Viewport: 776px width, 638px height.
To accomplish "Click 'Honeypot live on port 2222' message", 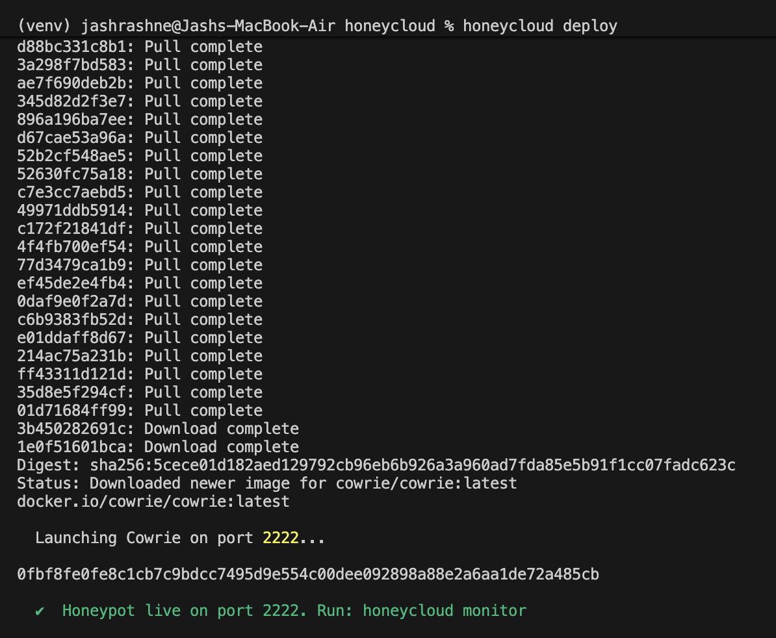I will coord(185,611).
